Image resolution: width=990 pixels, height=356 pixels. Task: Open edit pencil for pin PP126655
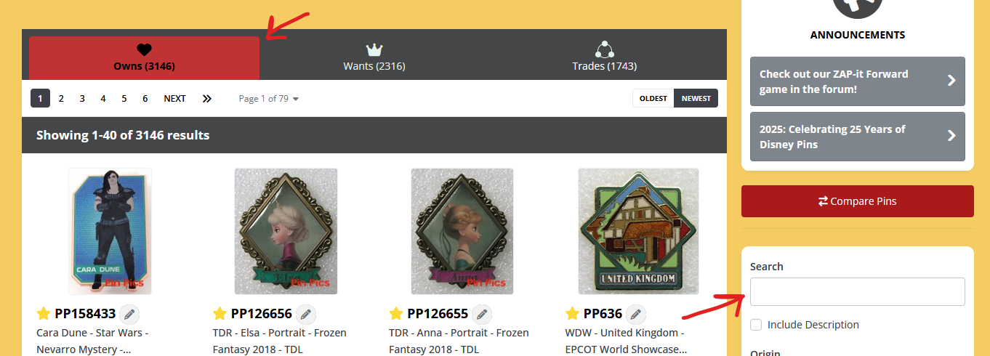pyautogui.click(x=482, y=314)
